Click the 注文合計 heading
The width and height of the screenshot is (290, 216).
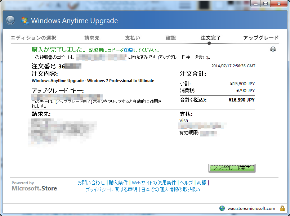tap(193, 74)
